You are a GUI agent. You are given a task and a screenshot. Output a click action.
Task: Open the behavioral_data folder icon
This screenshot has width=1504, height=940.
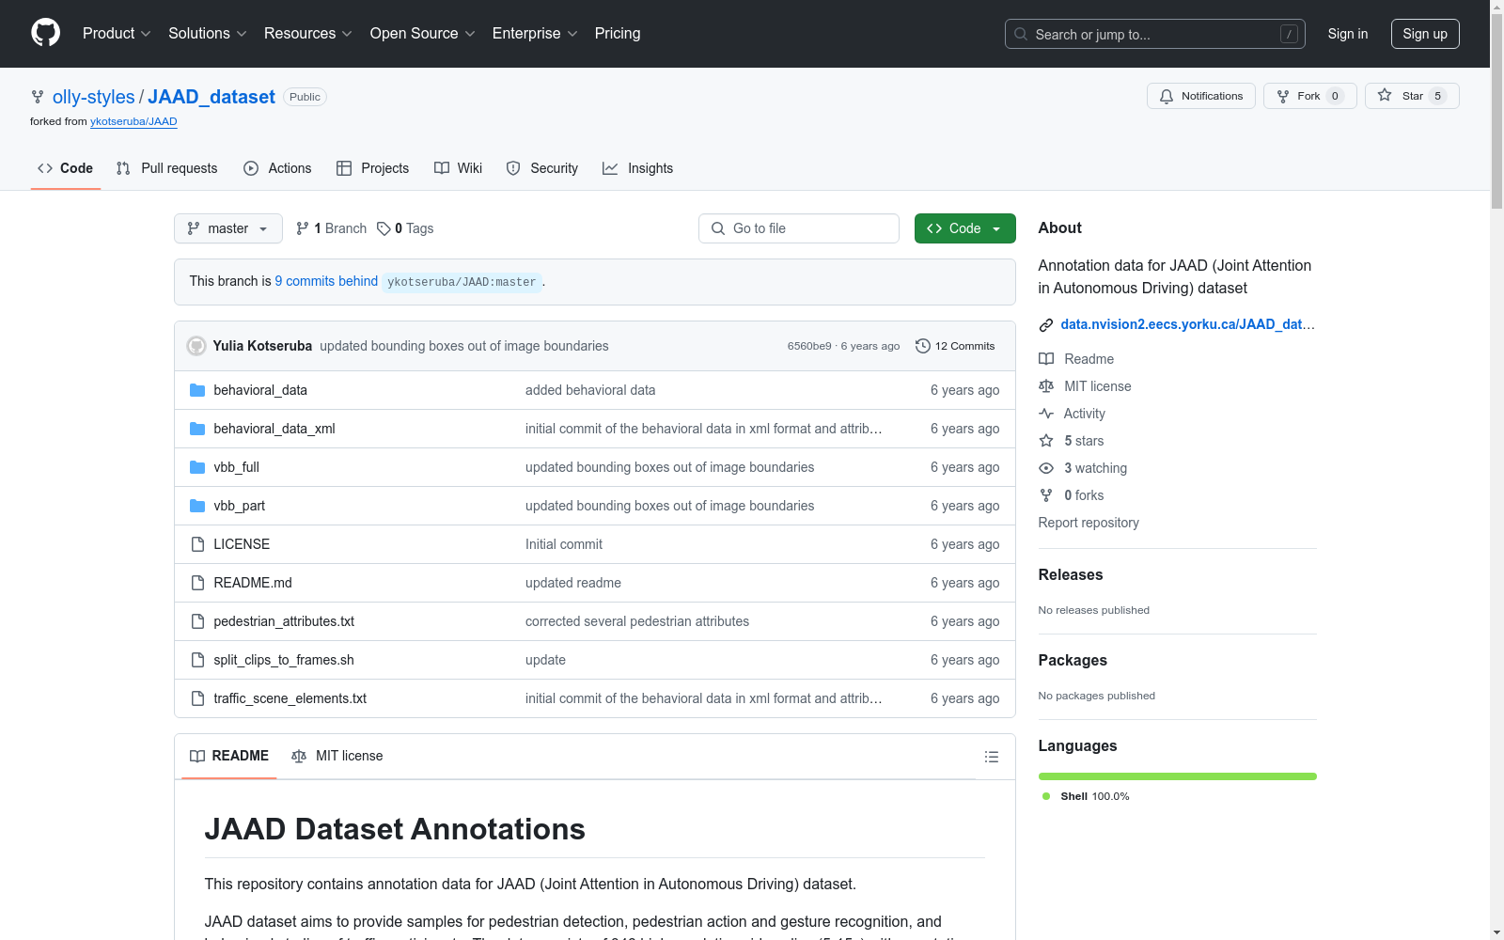197,390
